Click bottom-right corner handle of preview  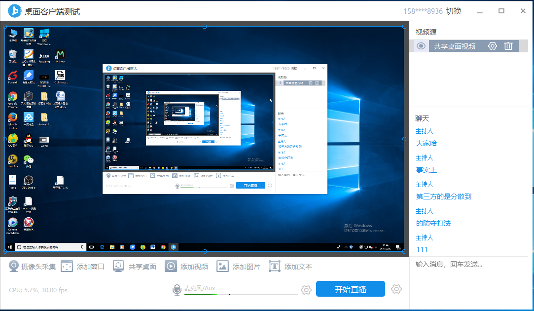tap(404, 251)
